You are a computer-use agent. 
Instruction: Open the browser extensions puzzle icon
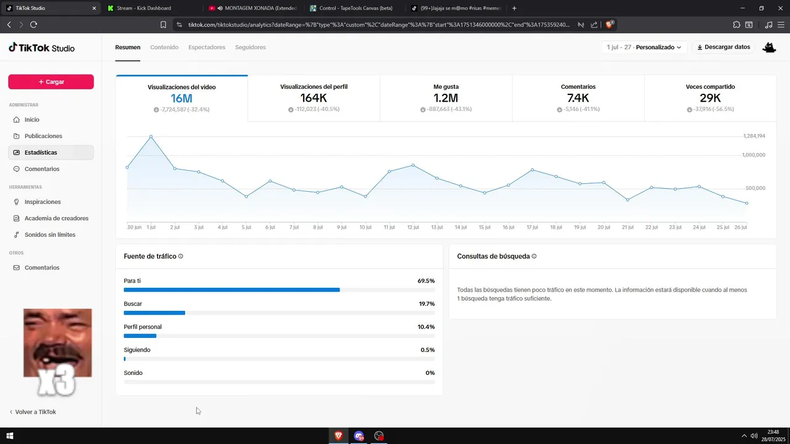click(x=736, y=25)
